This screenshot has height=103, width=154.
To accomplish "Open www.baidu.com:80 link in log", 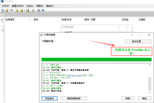I will 75,75.
